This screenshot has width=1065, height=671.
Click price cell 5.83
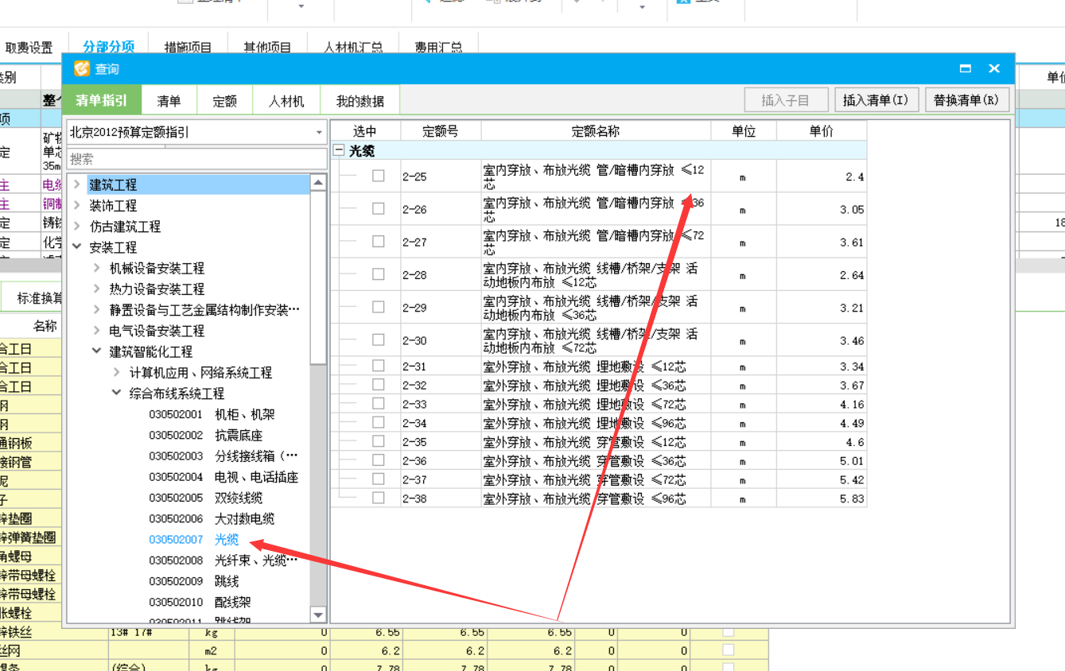pos(822,498)
